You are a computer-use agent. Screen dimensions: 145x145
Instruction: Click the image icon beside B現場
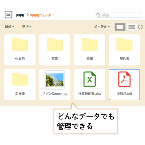[x=8, y=14]
